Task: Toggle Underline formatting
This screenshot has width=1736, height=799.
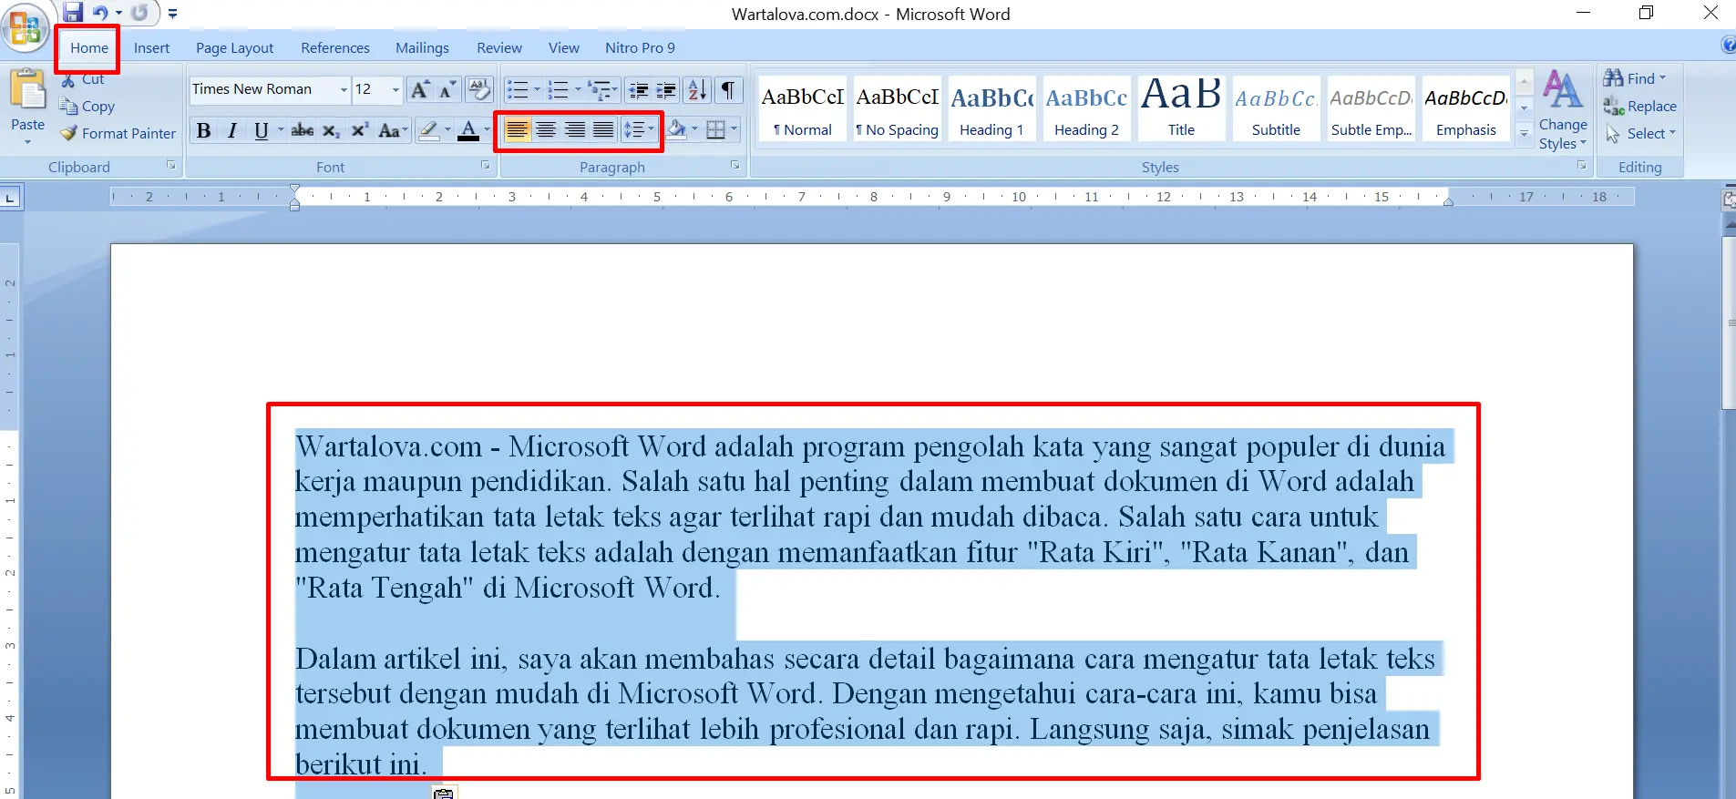Action: tap(261, 130)
